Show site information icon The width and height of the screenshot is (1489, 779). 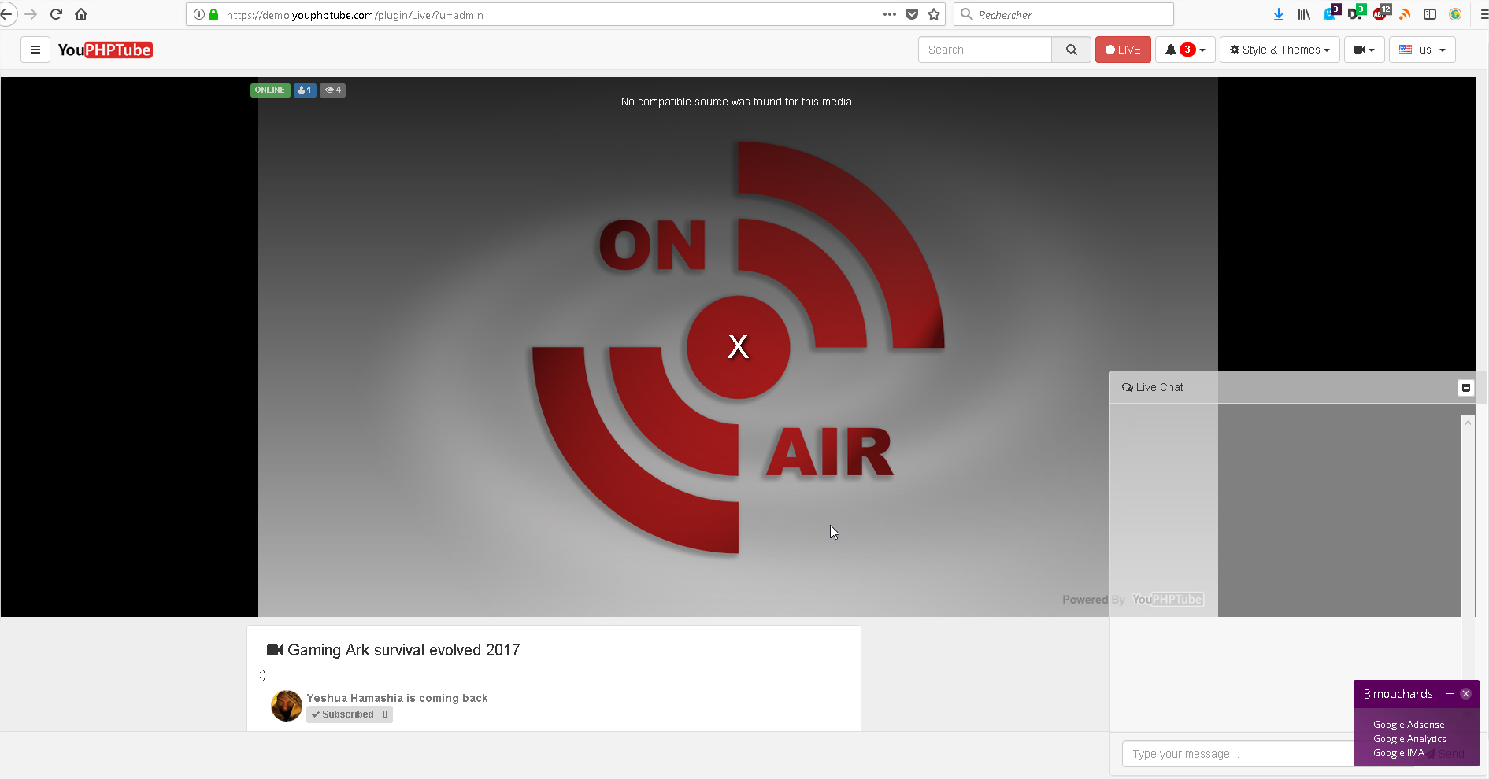(199, 14)
